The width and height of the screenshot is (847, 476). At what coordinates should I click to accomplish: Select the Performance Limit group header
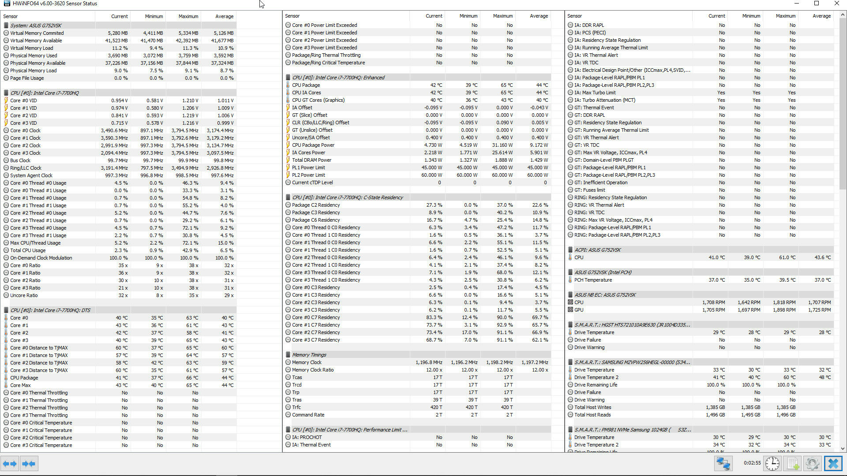417,430
